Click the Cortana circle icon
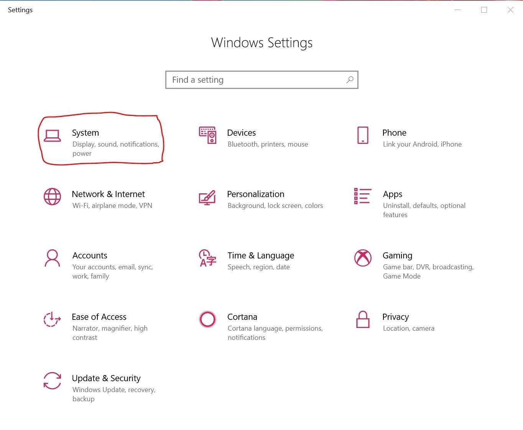This screenshot has width=523, height=430. pos(207,320)
